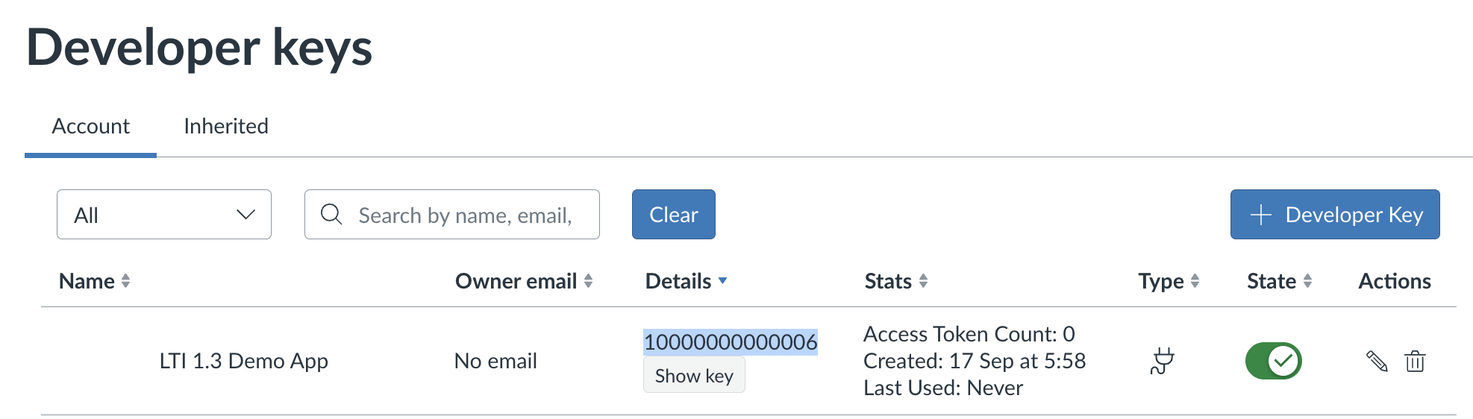Sort by State column arrows

pyautogui.click(x=1307, y=281)
